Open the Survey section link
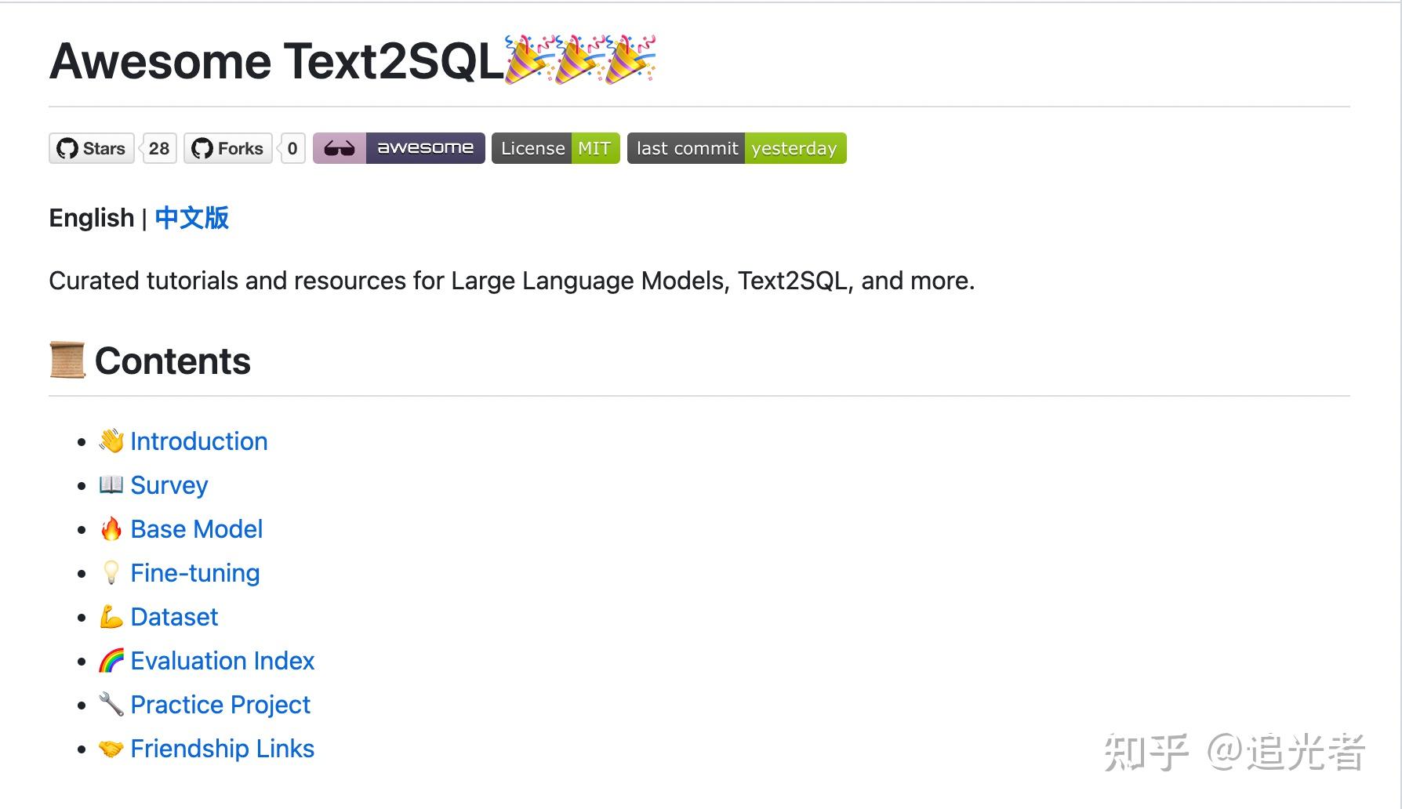1402x809 pixels. (169, 485)
